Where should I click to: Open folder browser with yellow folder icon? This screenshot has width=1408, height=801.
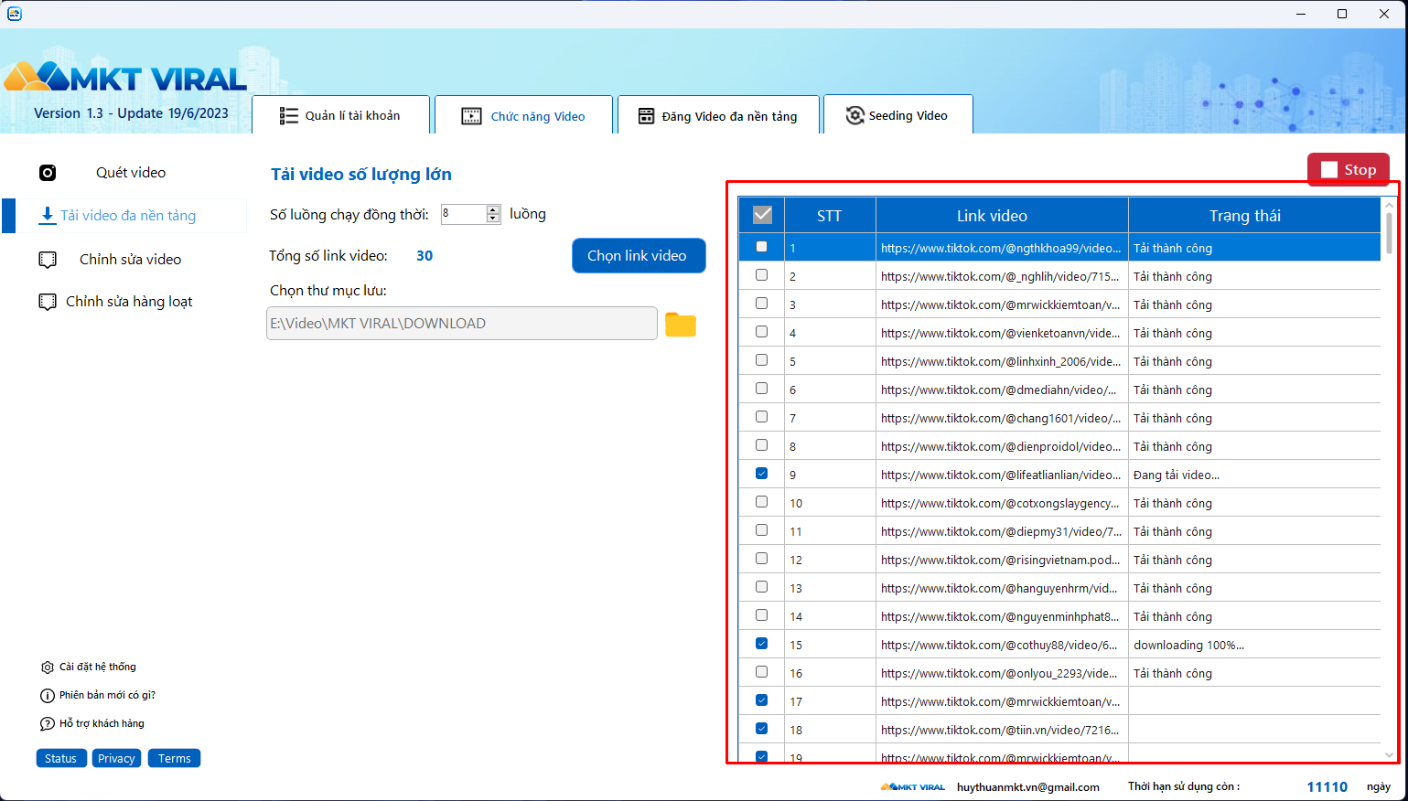click(x=681, y=325)
